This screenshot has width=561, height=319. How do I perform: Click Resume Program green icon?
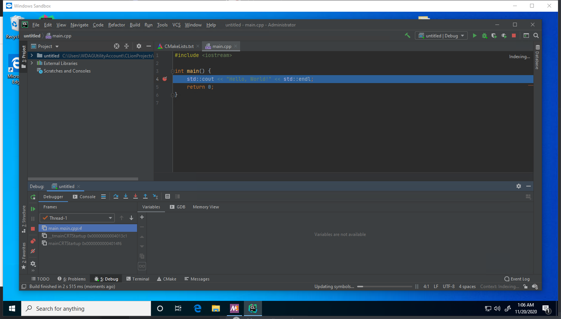click(33, 209)
